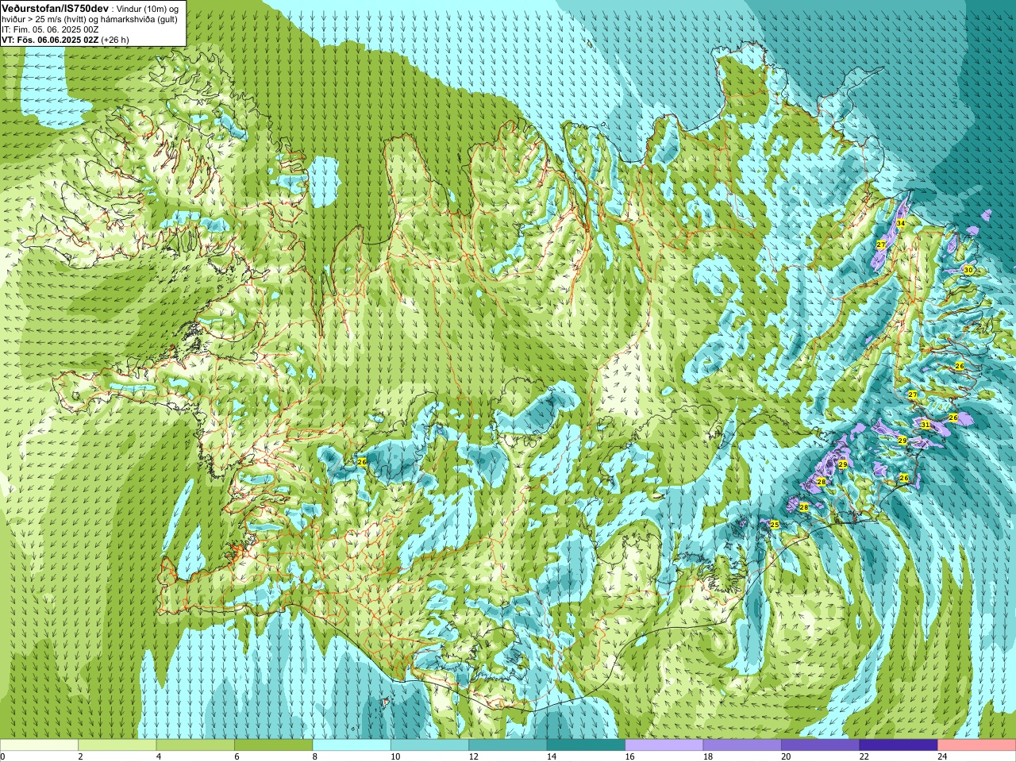Click the 10–12 m/s turquoise legend swatch

tap(429, 745)
